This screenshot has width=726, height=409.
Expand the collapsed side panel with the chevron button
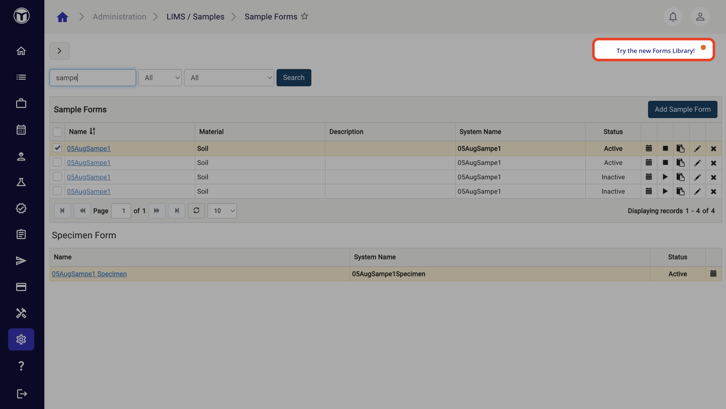(59, 51)
